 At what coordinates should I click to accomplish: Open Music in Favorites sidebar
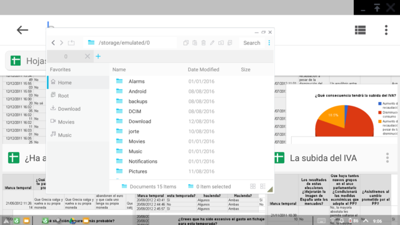(78, 135)
